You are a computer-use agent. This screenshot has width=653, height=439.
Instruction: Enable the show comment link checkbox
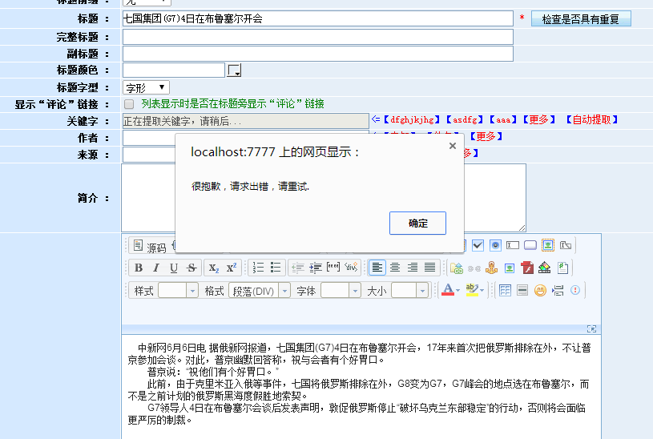tap(129, 104)
